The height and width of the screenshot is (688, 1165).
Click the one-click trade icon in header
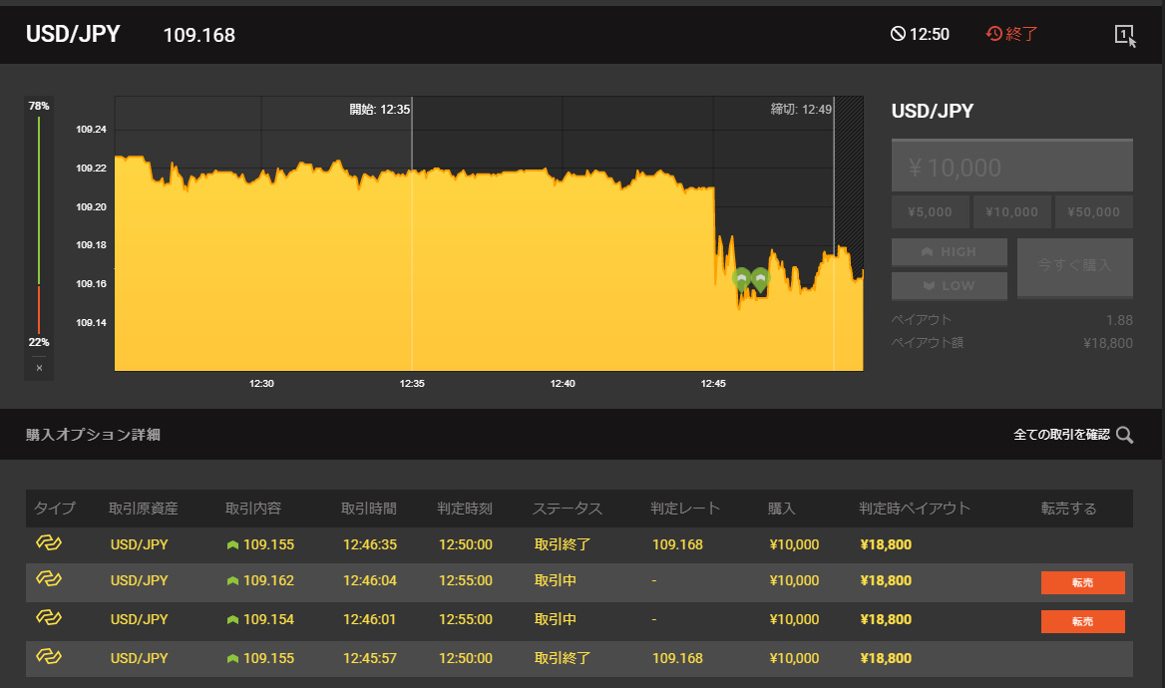tap(1124, 35)
